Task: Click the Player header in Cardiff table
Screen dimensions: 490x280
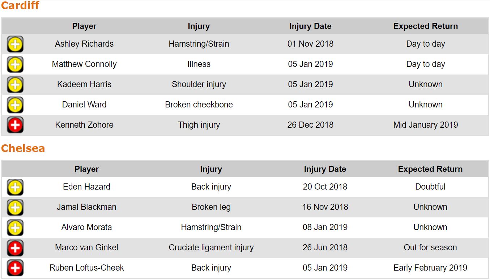Action: coord(84,26)
